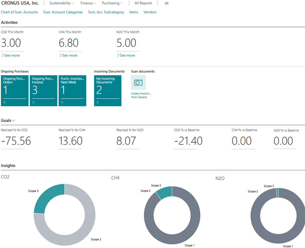Screen dimensions: 305x248
Task: Collapse the Goals section chevron
Action: click(x=13, y=121)
